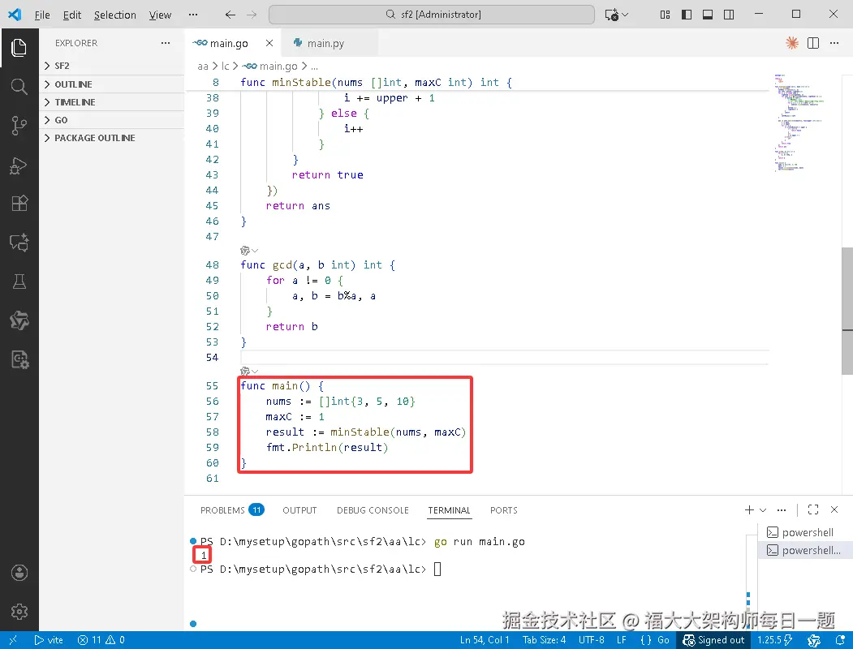Click the orange starburst AI icon in editor toolbar

point(791,43)
